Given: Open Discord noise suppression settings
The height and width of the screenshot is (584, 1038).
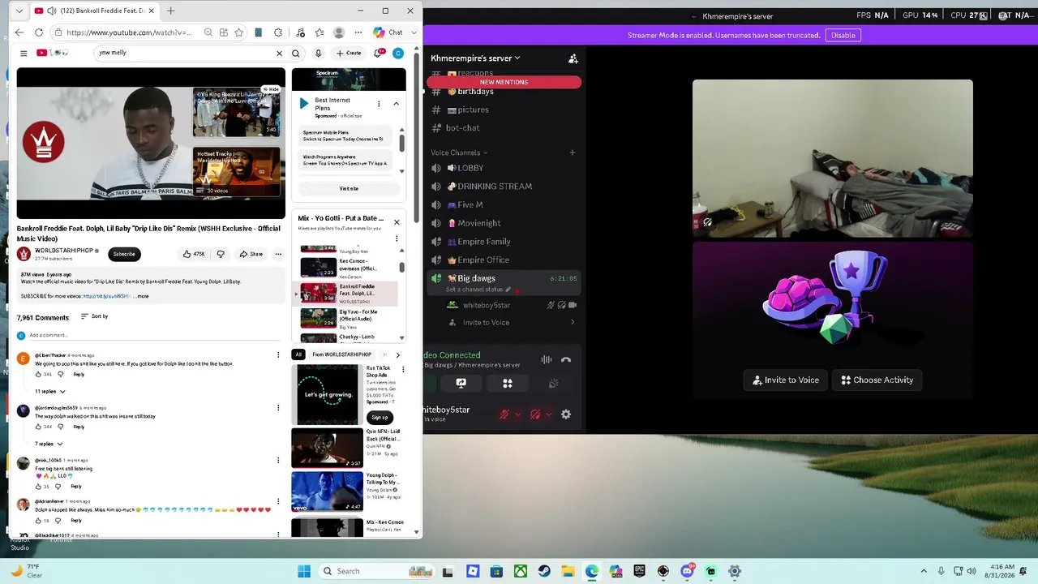Looking at the screenshot, I should click(x=547, y=359).
